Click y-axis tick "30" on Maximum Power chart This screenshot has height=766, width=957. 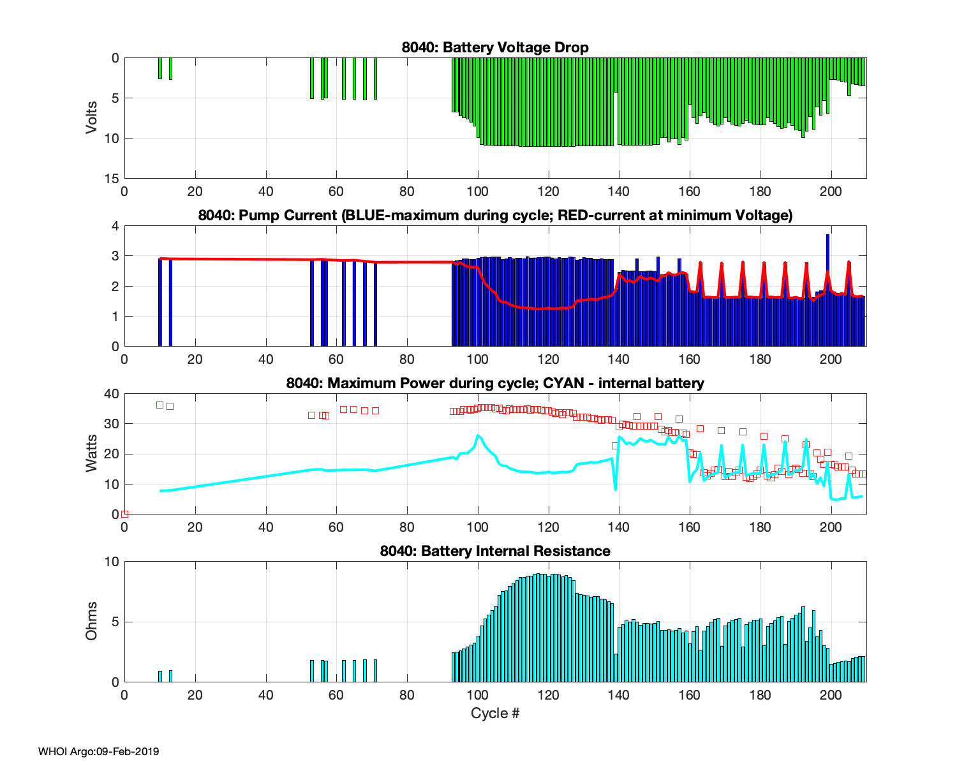coord(113,424)
